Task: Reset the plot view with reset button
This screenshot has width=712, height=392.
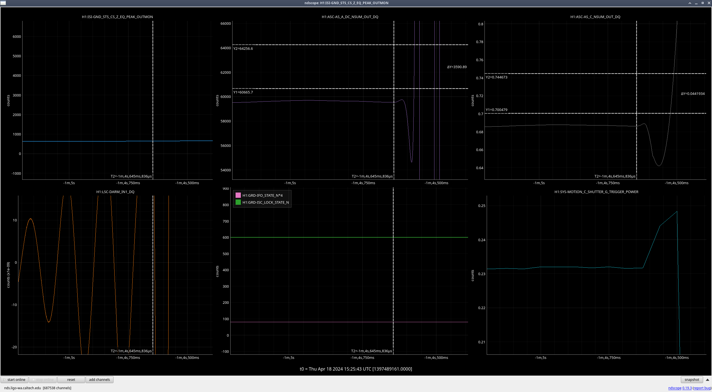Action: coord(71,379)
